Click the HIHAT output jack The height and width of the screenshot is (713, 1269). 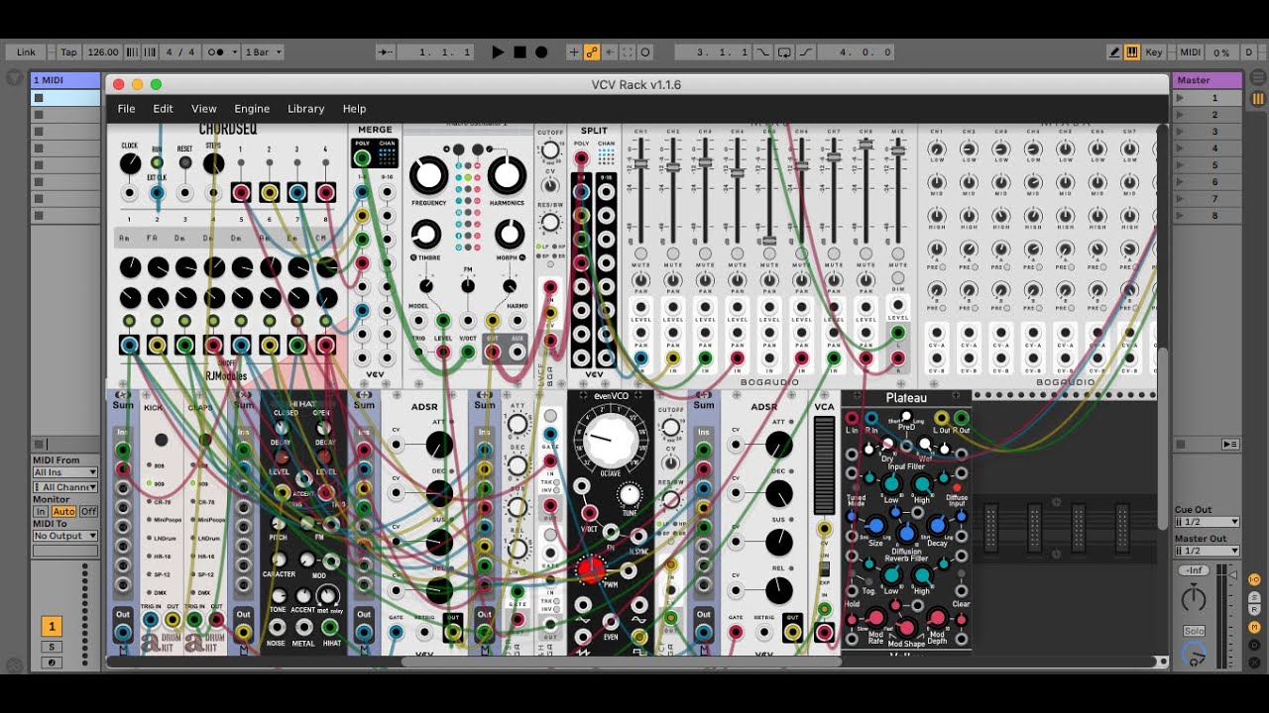[x=331, y=626]
